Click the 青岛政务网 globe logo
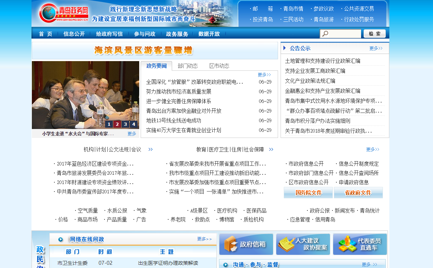433x268 pixels. click(48, 13)
